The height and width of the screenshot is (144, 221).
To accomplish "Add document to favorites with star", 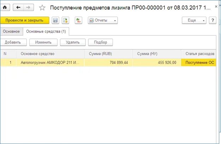I will pyautogui.click(x=42, y=8).
